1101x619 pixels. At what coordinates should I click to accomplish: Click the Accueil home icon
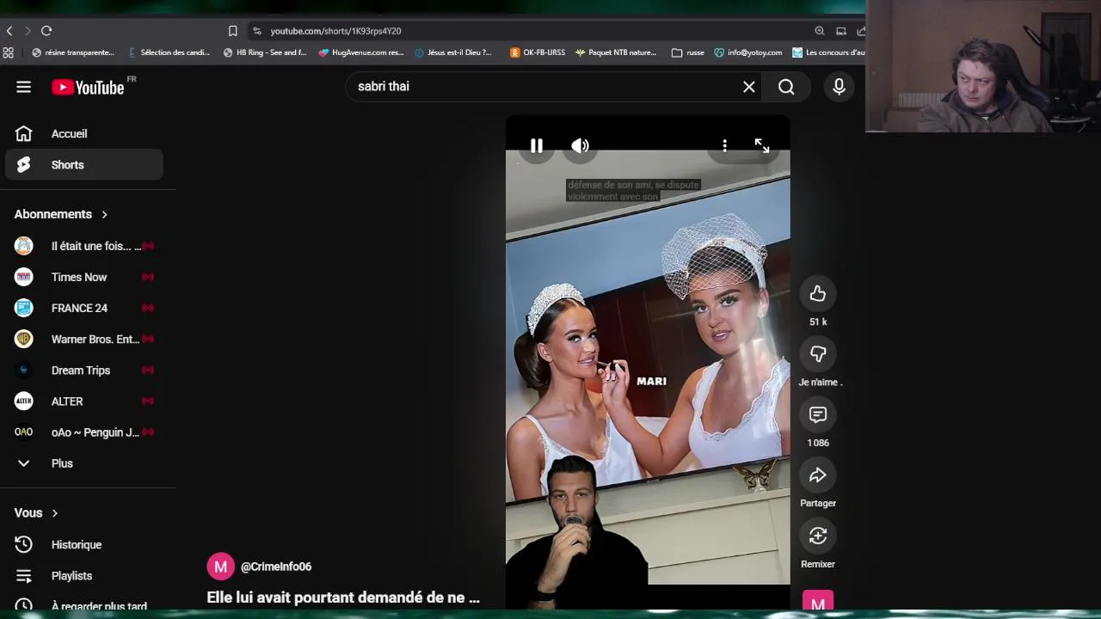coord(23,134)
